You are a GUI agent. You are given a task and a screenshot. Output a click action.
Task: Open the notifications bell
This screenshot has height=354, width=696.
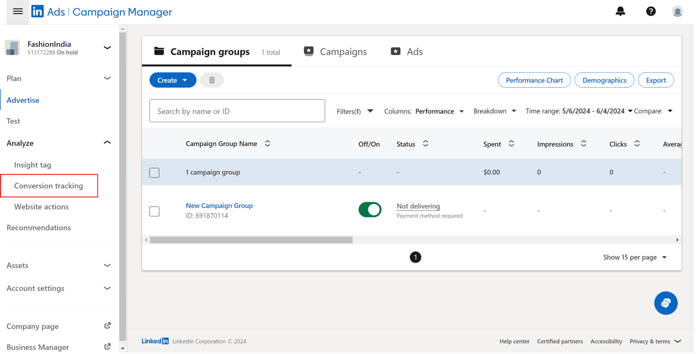point(620,11)
